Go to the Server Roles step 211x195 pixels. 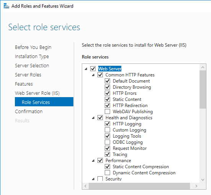point(28,75)
